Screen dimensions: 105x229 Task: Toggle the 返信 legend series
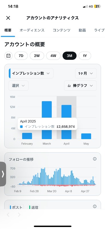click(34, 207)
